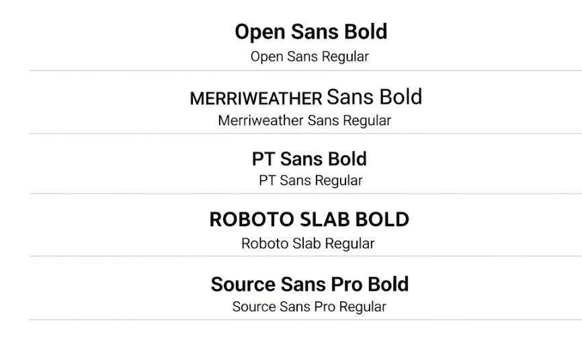Viewport: 582px width, 337px height.
Task: Click the word Pro in bold Source heading
Action: coord(346,285)
